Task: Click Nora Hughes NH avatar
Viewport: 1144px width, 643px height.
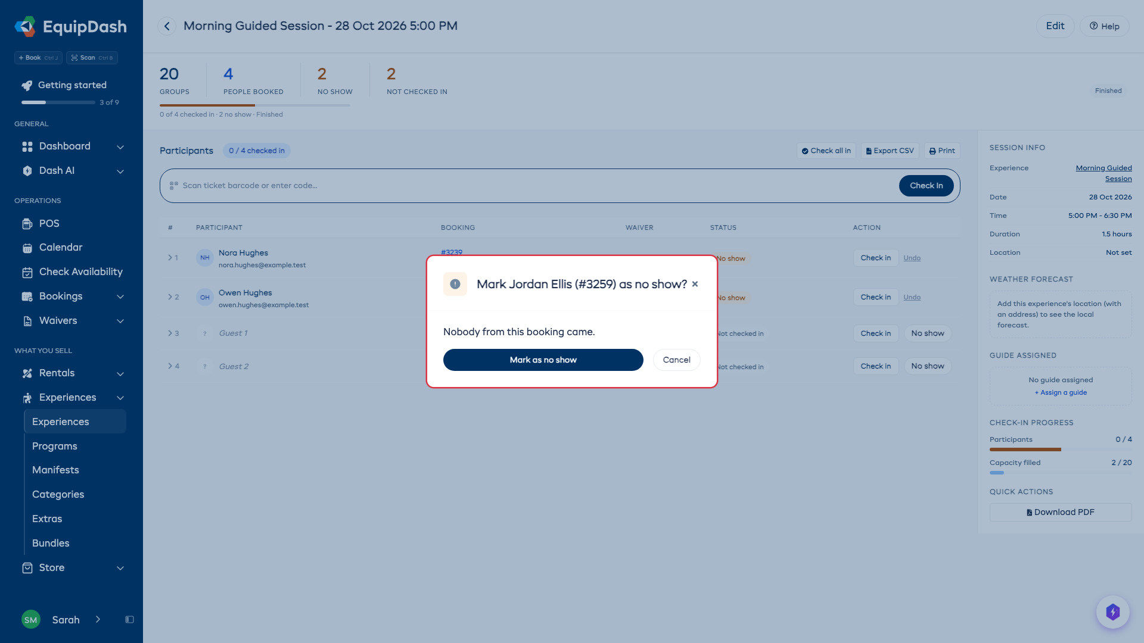Action: pos(205,258)
